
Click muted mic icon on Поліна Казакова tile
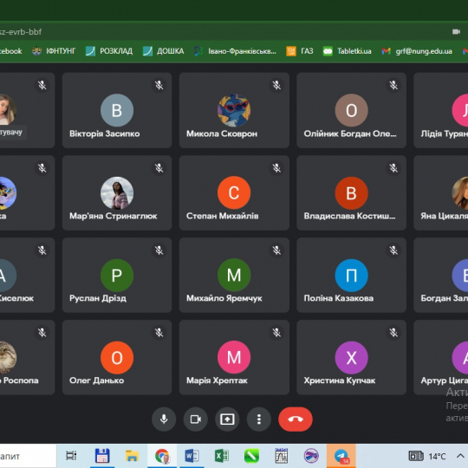click(x=393, y=250)
